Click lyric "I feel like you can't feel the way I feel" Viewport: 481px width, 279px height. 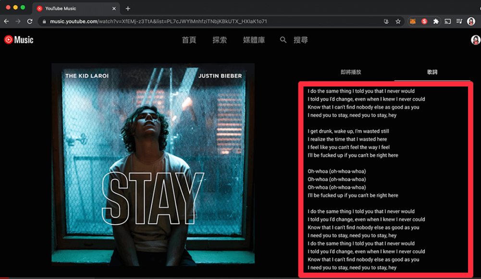pos(348,147)
